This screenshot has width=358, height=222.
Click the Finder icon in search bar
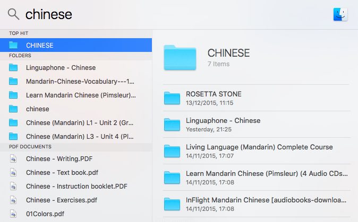pos(340,14)
